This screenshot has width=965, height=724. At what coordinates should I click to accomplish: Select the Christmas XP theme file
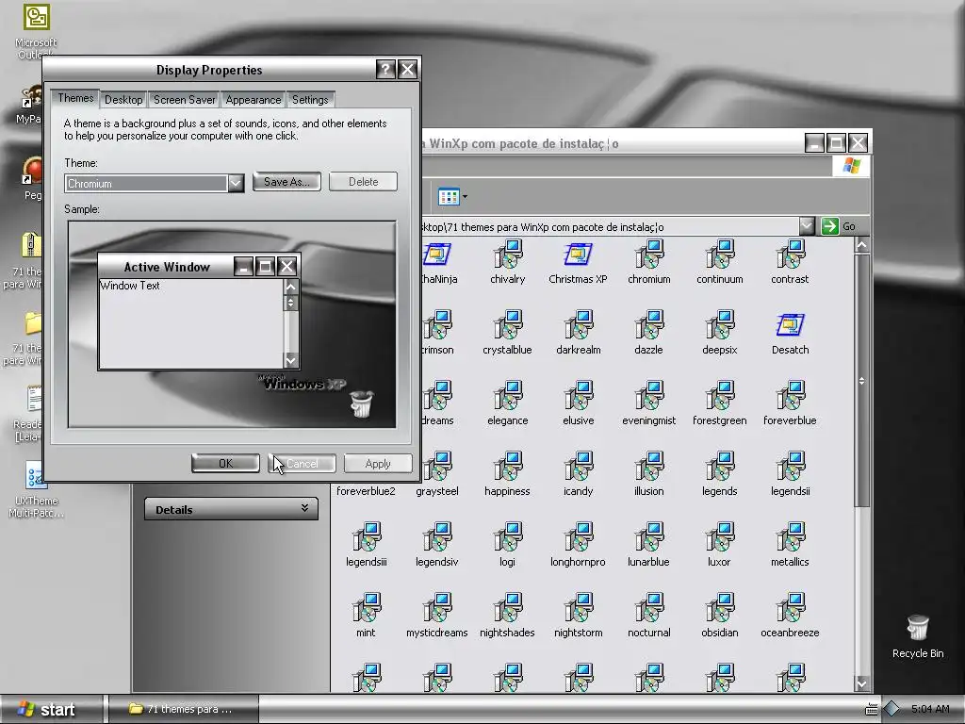pyautogui.click(x=578, y=255)
